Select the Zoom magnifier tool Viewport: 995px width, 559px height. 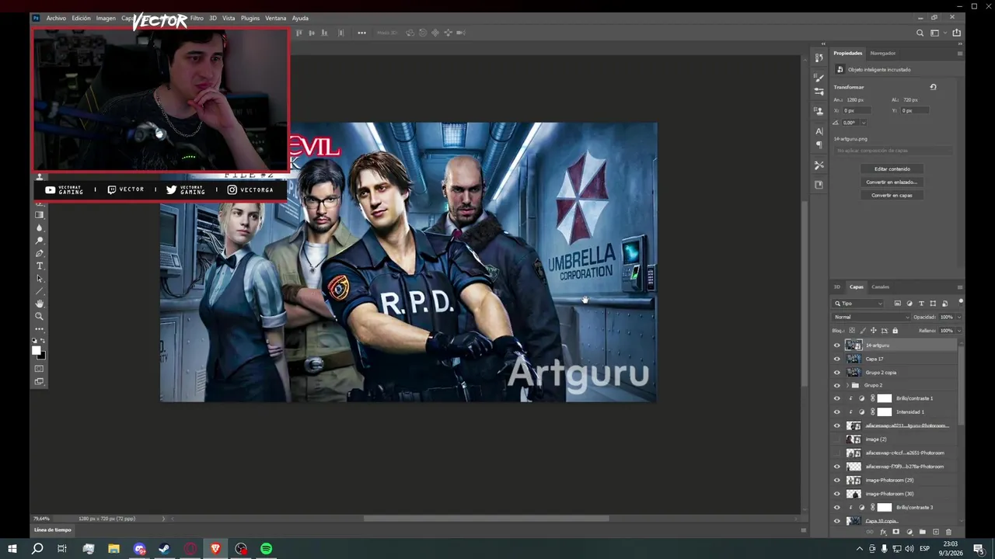point(40,316)
